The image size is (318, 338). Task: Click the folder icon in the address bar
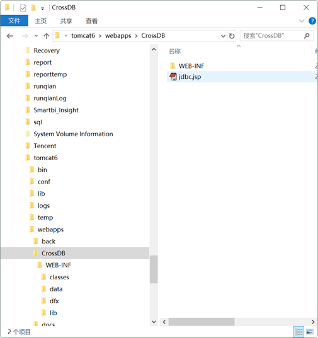coord(57,35)
